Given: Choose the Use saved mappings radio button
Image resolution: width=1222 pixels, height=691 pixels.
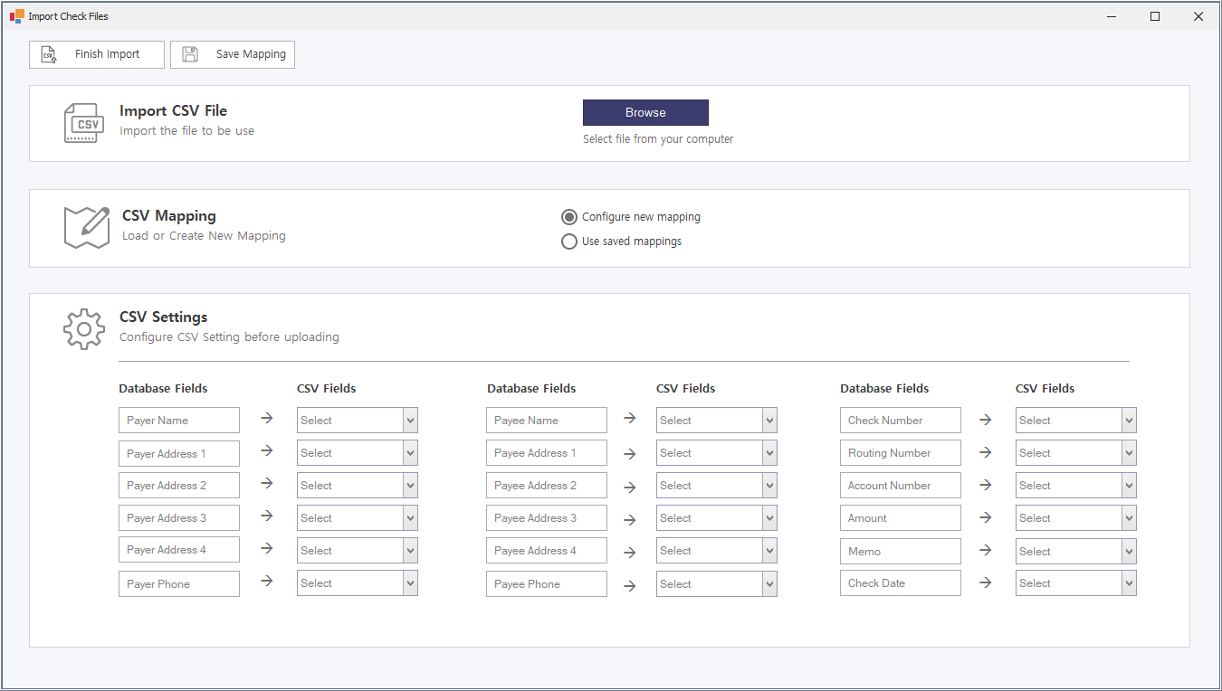Looking at the screenshot, I should pyautogui.click(x=569, y=241).
